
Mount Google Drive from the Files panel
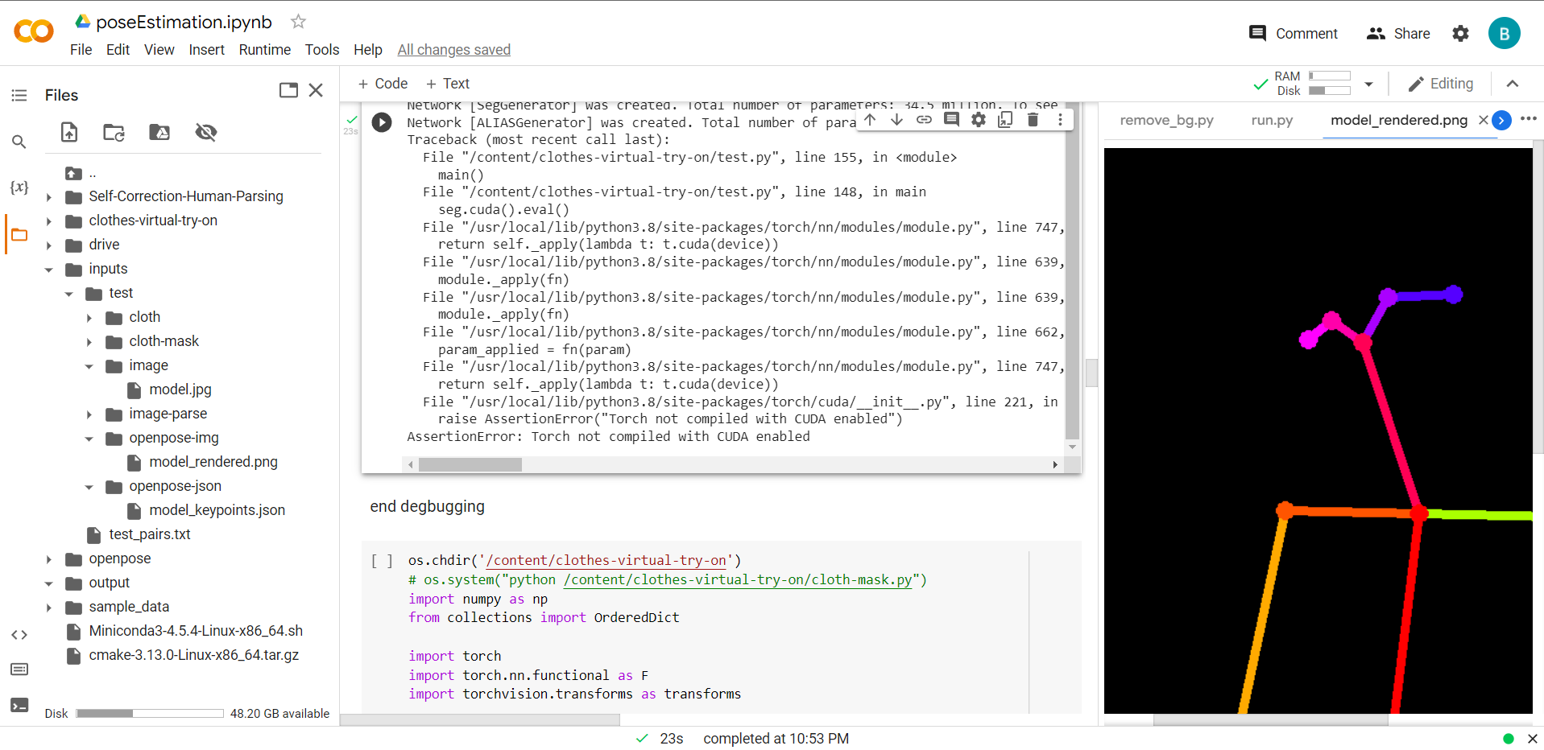click(159, 132)
